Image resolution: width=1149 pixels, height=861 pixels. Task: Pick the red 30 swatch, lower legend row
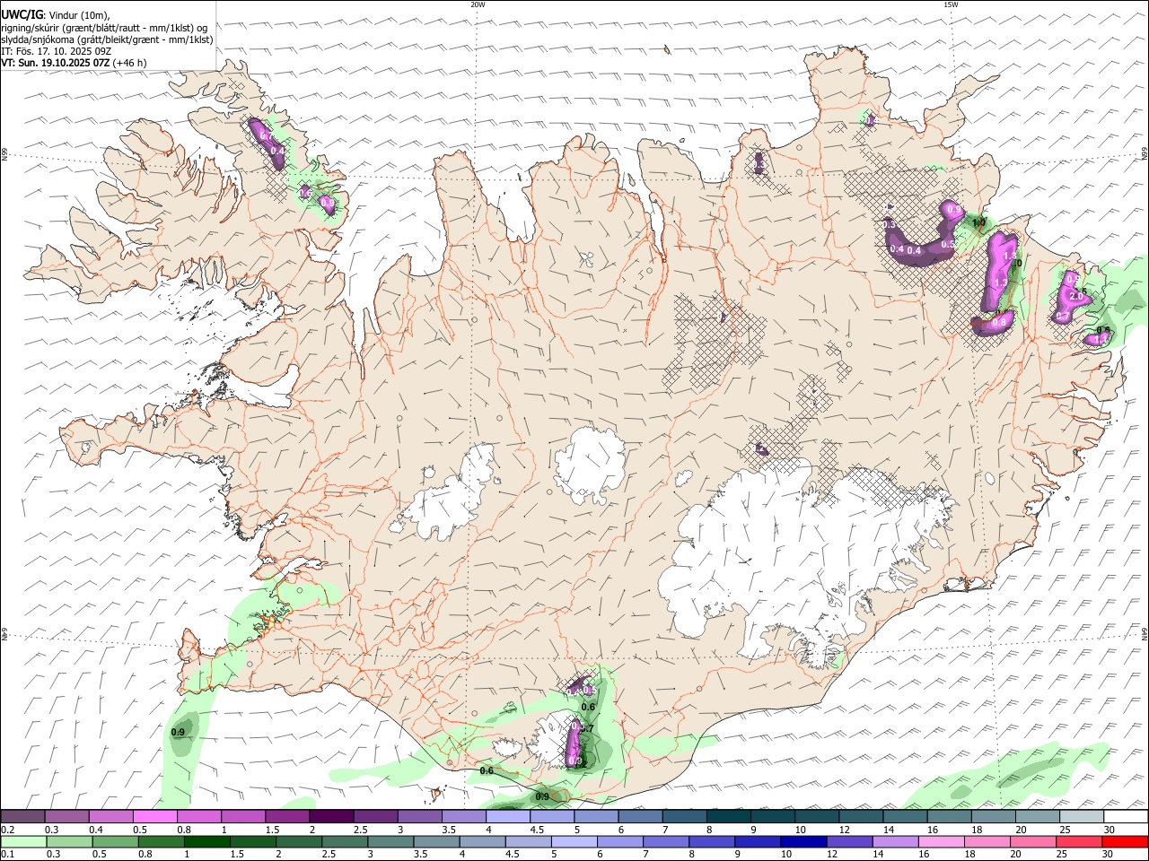pyautogui.click(x=1127, y=841)
